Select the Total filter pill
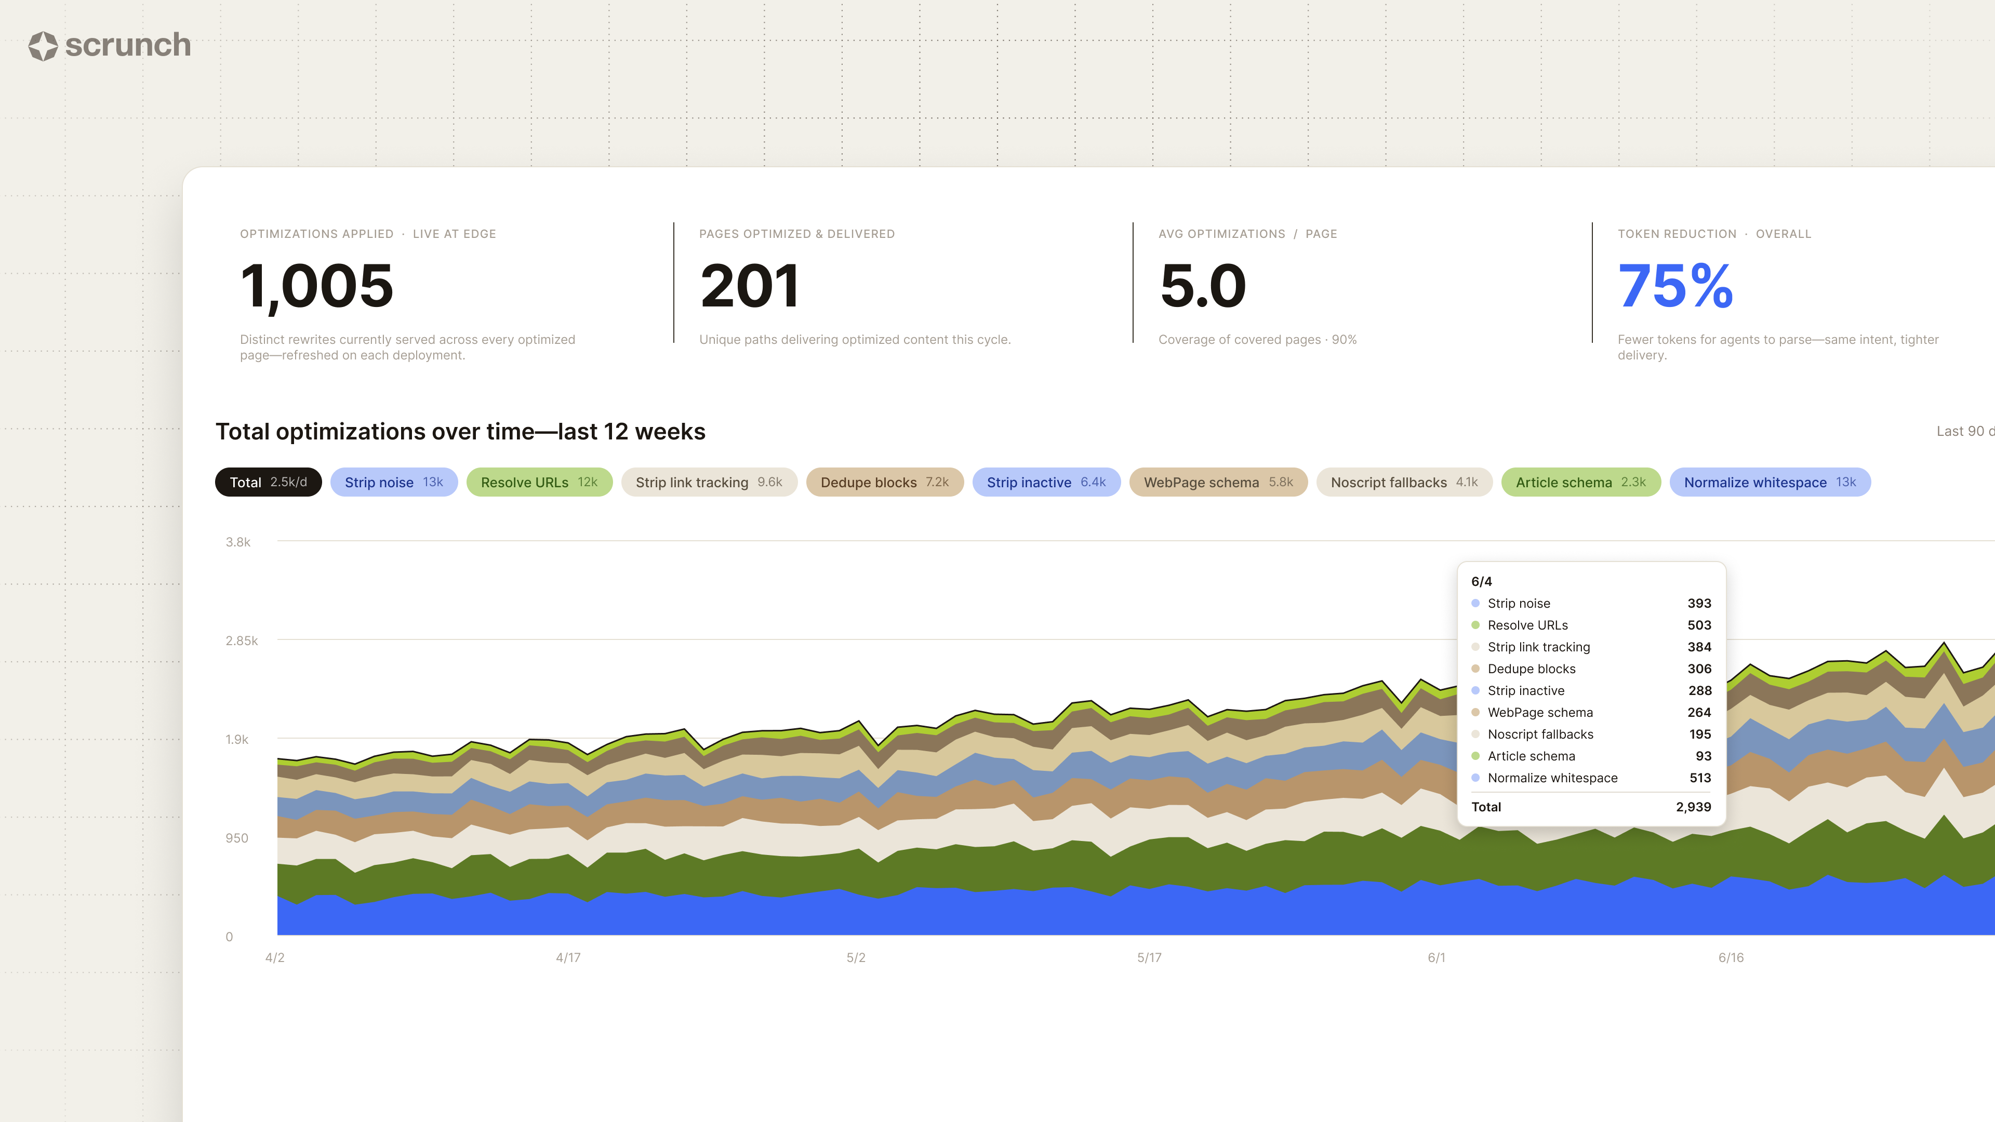Screen dimensions: 1995x1122 268,483
